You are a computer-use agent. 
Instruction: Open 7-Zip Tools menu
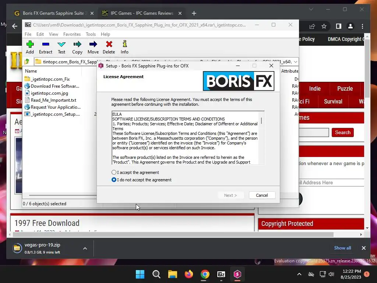(91, 34)
